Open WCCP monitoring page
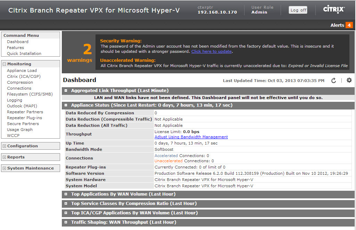The height and width of the screenshot is (230, 356). click(x=13, y=135)
